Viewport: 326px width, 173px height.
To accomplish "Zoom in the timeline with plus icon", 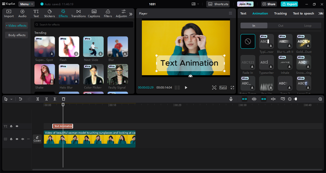I will (320, 99).
